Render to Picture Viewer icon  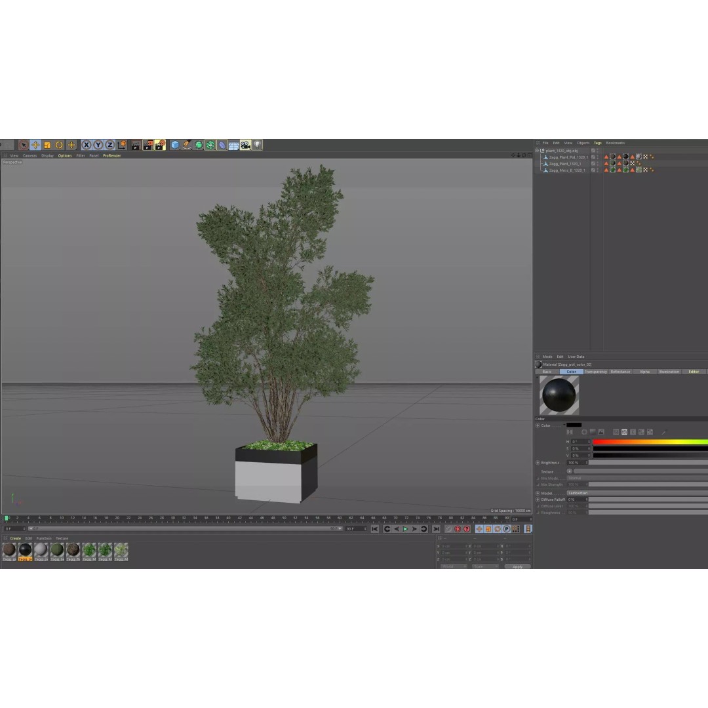point(148,145)
